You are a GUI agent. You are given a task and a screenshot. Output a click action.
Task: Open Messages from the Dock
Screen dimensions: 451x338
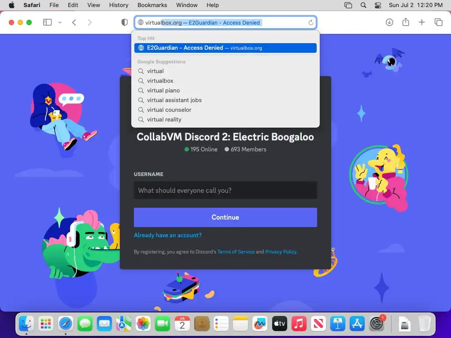tap(85, 324)
